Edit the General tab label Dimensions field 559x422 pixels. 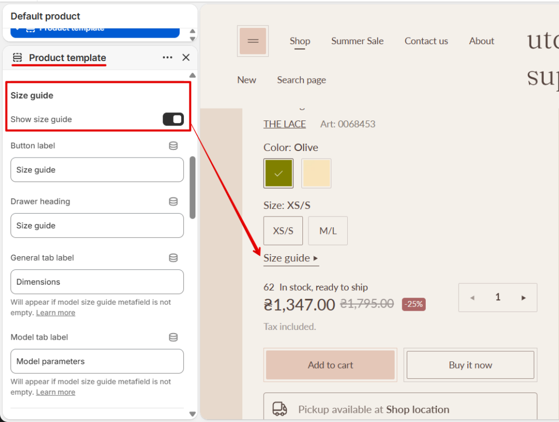pos(97,282)
